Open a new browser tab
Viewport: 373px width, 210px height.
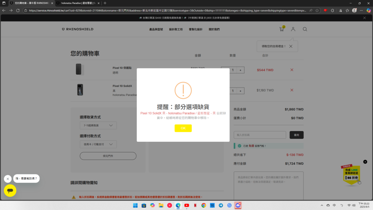click(105, 3)
